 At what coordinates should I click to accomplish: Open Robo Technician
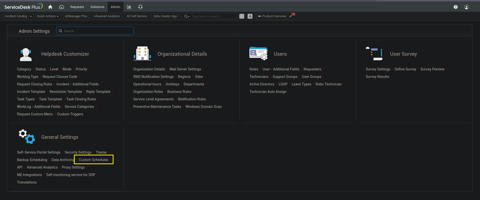(x=328, y=84)
